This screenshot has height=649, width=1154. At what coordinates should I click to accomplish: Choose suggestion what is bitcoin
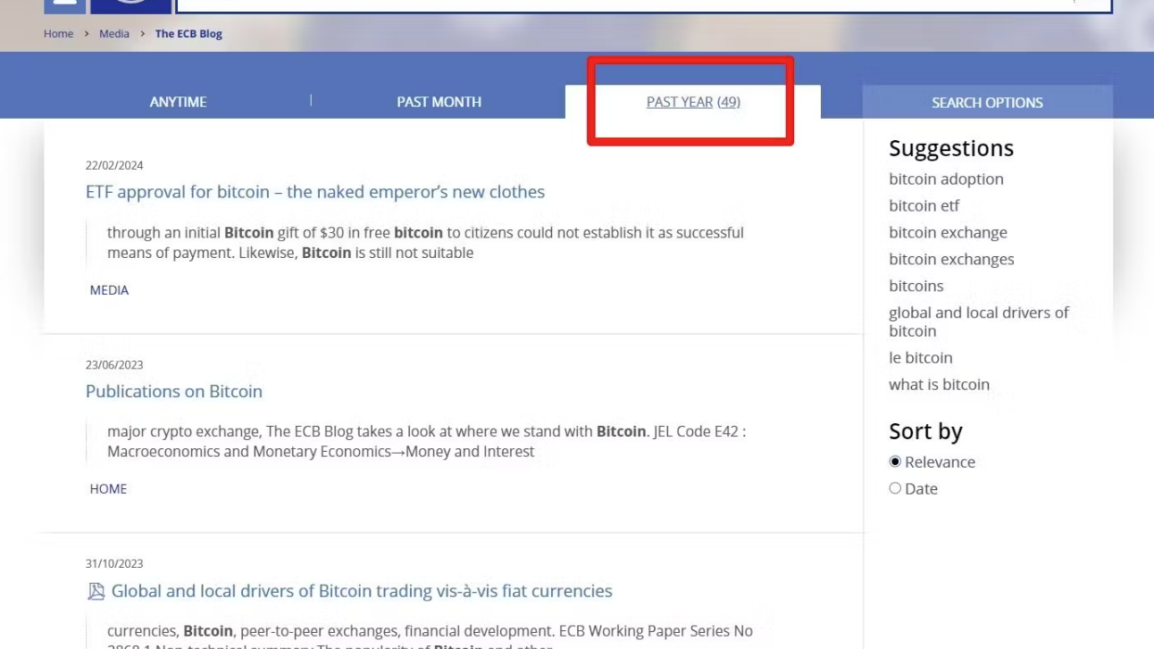click(939, 384)
